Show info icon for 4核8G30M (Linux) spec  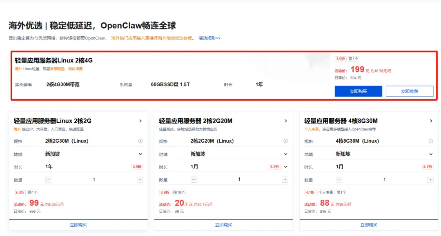pos(431,141)
